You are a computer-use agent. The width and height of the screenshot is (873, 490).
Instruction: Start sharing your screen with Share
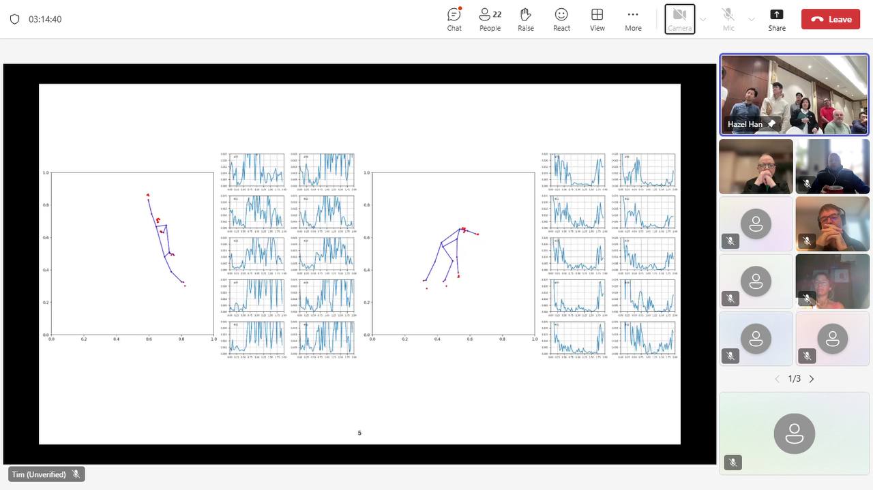click(x=776, y=19)
